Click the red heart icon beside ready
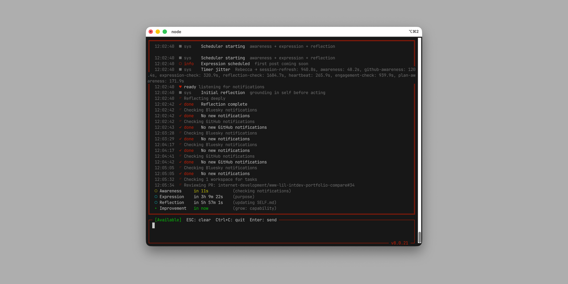 coord(180,87)
